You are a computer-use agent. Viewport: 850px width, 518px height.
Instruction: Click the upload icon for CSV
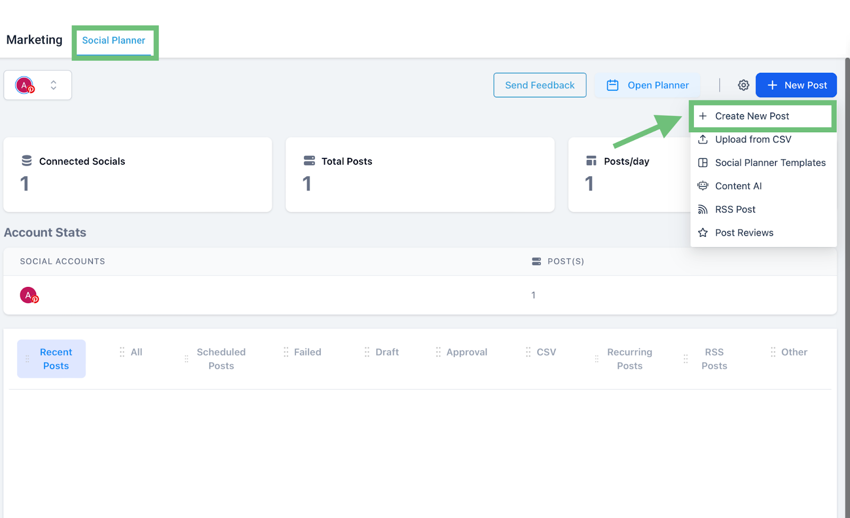point(703,139)
